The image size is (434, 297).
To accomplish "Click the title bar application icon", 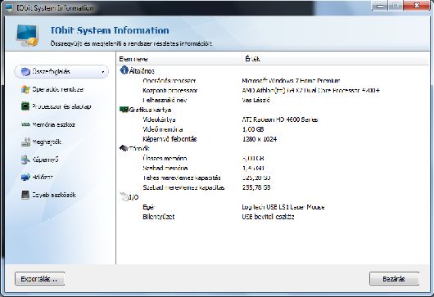I will [x=9, y=7].
